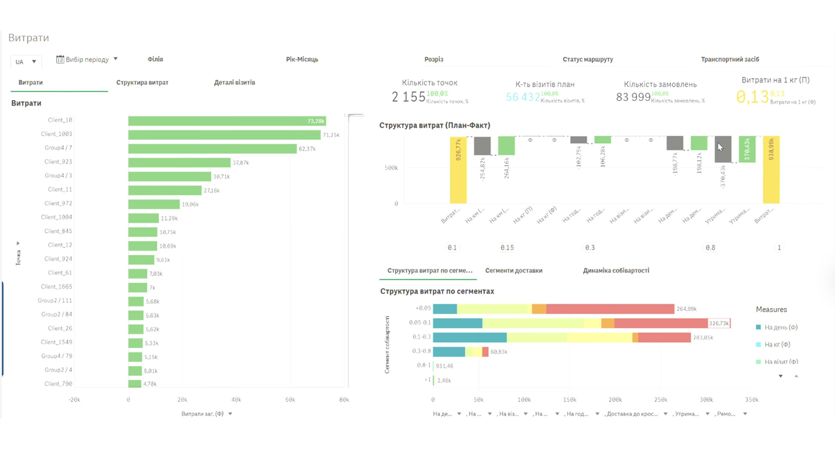Image resolution: width=835 pixels, height=459 pixels.
Task: Click the На кг (Ф) legend marker
Action: [759, 345]
